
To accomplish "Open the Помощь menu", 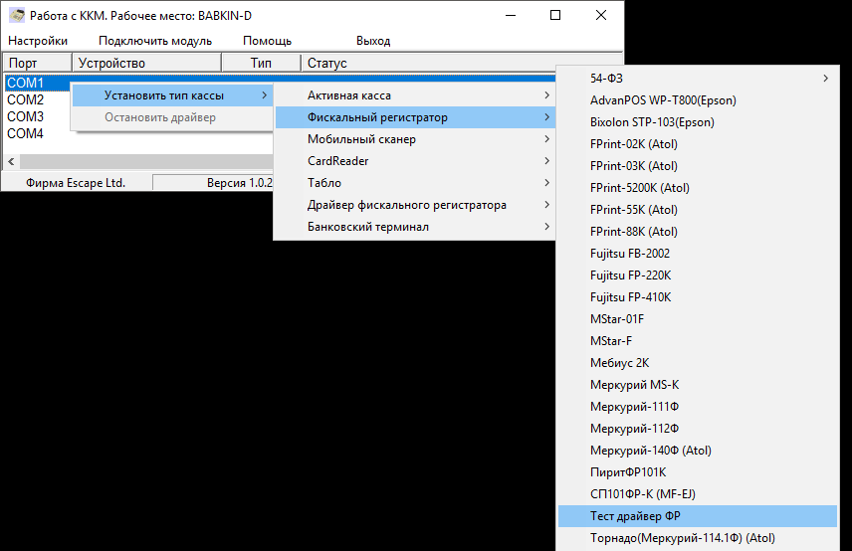I will [x=267, y=41].
